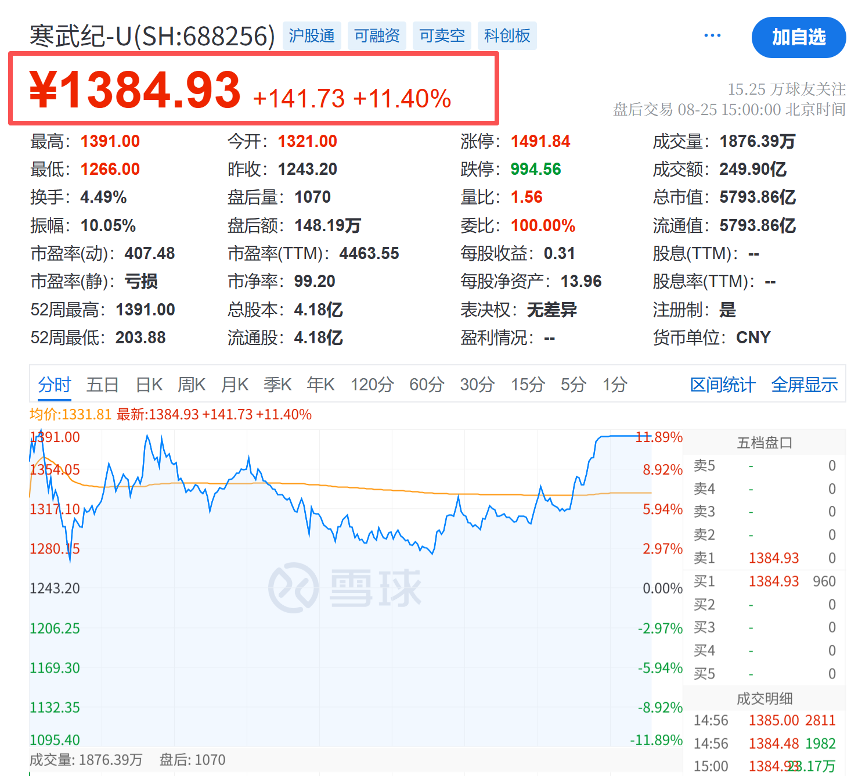The height and width of the screenshot is (776, 851).
Task: Click the 买5 order book row
Action: (765, 674)
